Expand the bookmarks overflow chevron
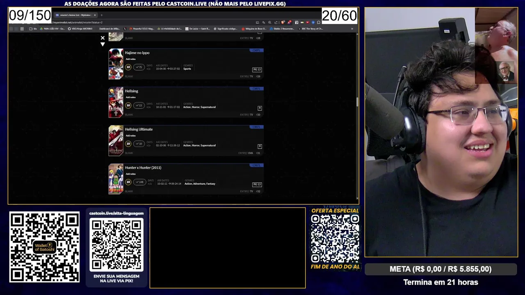Screen dimensions: 525x295 tap(352, 29)
